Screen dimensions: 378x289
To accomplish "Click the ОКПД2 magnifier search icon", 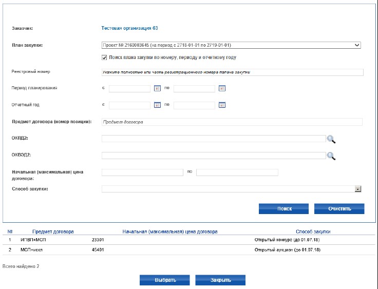I will [x=331, y=139].
